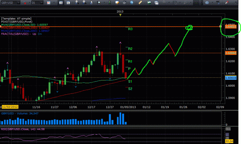The image size is (241, 144).
Task: Click the chart template windows icon
Action: [x=156, y=3]
